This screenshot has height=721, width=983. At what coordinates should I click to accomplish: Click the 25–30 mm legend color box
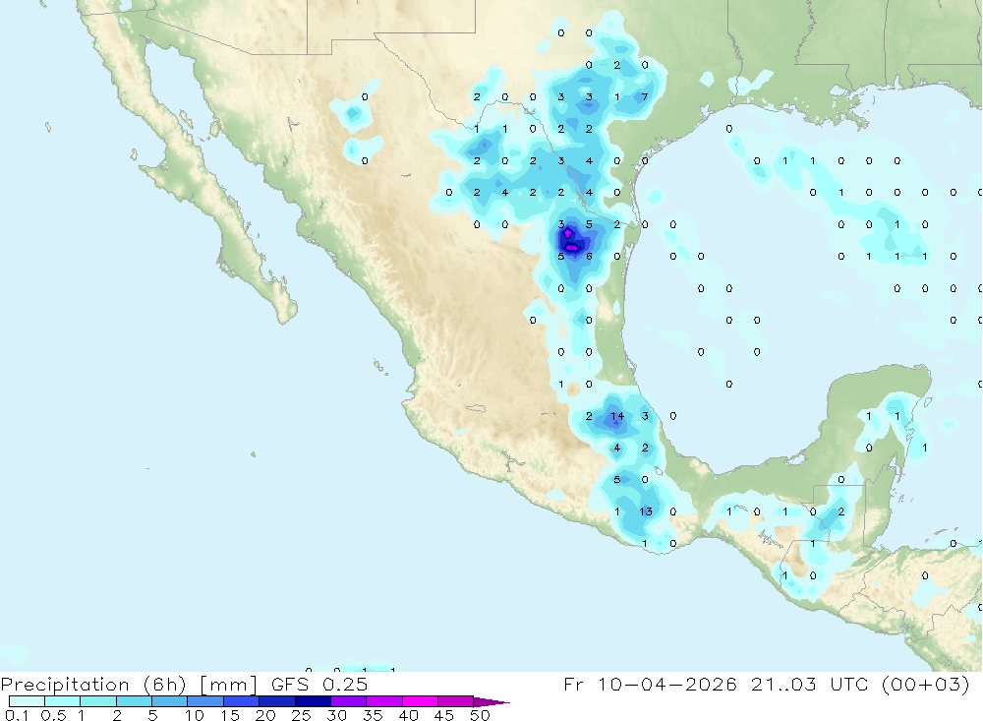pos(313,701)
